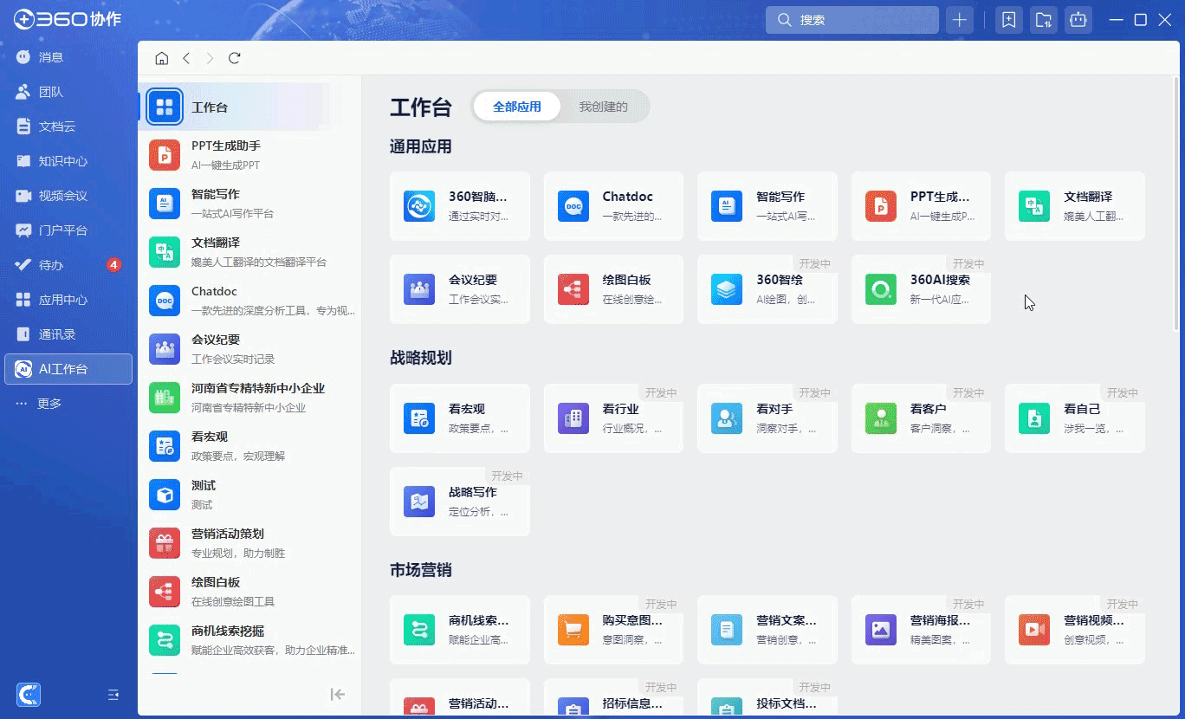Image resolution: width=1185 pixels, height=719 pixels.
Task: Click the home icon in navigation bar
Action: pos(161,58)
